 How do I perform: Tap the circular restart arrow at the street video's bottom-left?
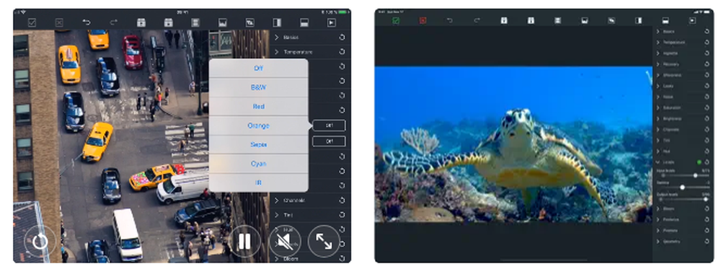tap(40, 241)
